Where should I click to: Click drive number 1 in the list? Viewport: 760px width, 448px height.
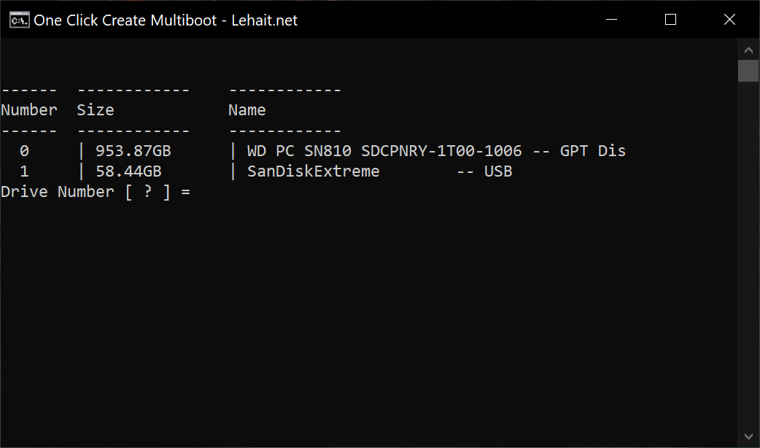click(x=25, y=171)
